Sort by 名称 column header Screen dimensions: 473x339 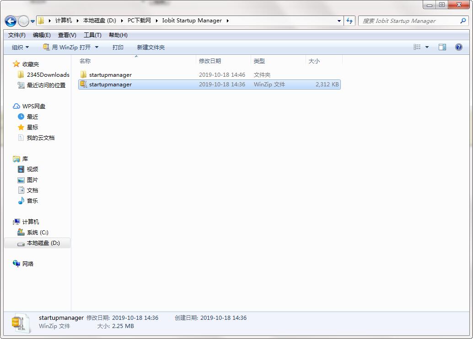[x=85, y=61]
